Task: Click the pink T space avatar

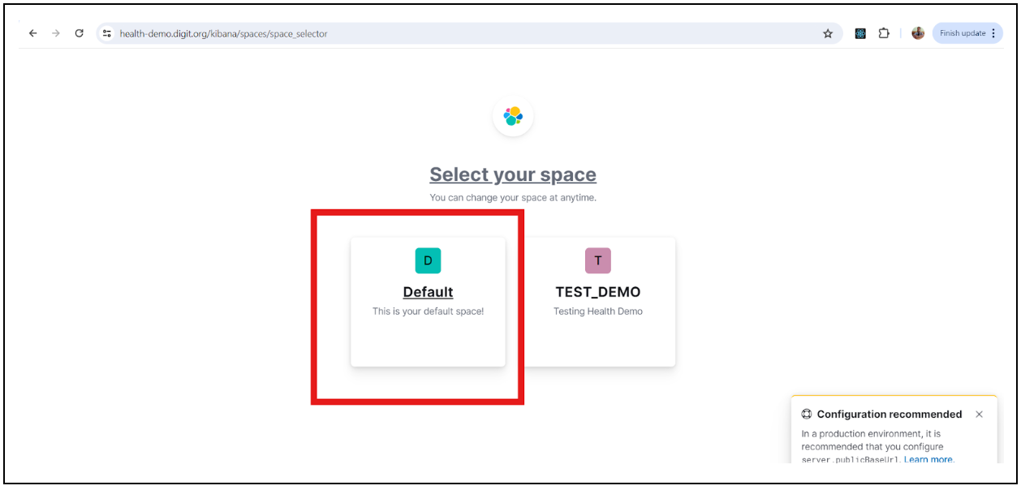Action: pyautogui.click(x=598, y=260)
